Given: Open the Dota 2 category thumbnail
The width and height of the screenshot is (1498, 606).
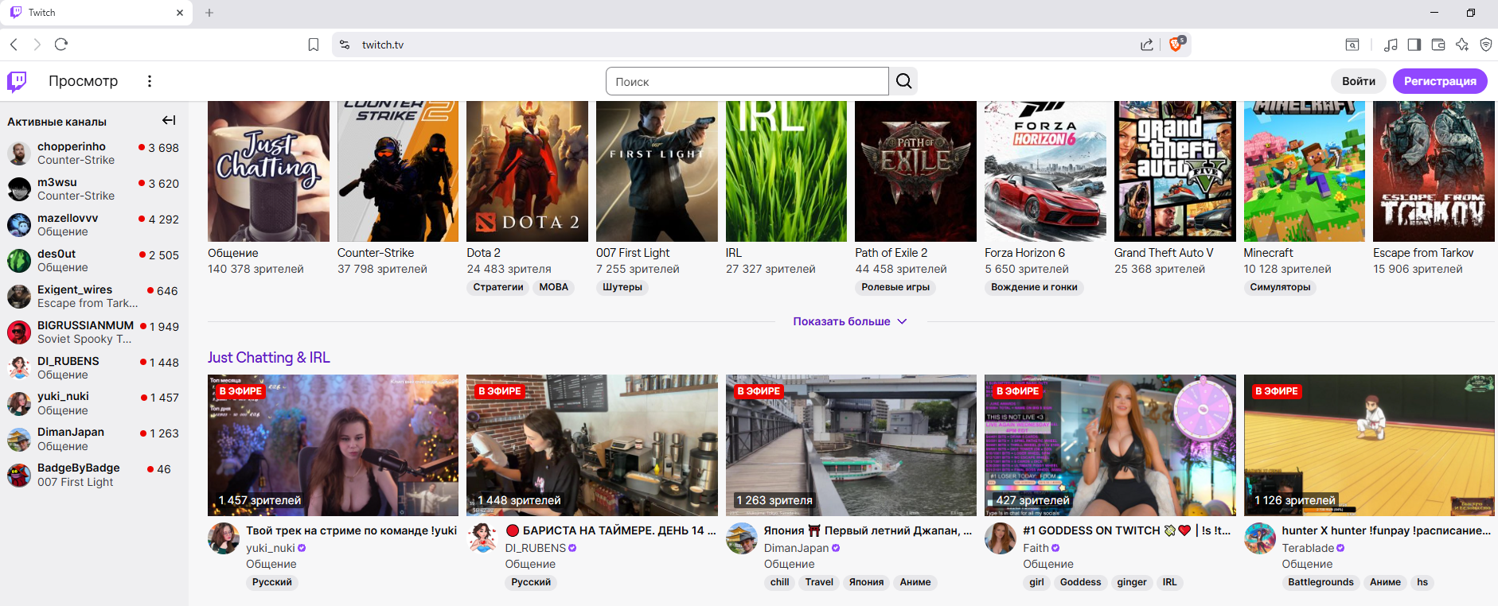Looking at the screenshot, I should 527,171.
